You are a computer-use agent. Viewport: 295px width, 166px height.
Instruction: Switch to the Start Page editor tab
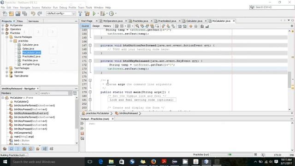[87, 21]
